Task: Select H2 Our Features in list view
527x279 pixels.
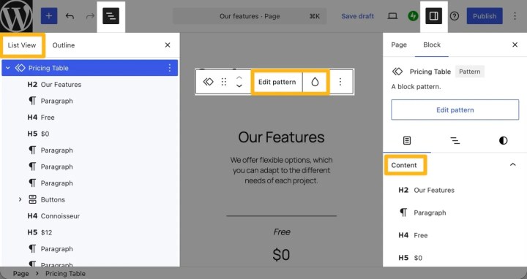Action: (90, 85)
